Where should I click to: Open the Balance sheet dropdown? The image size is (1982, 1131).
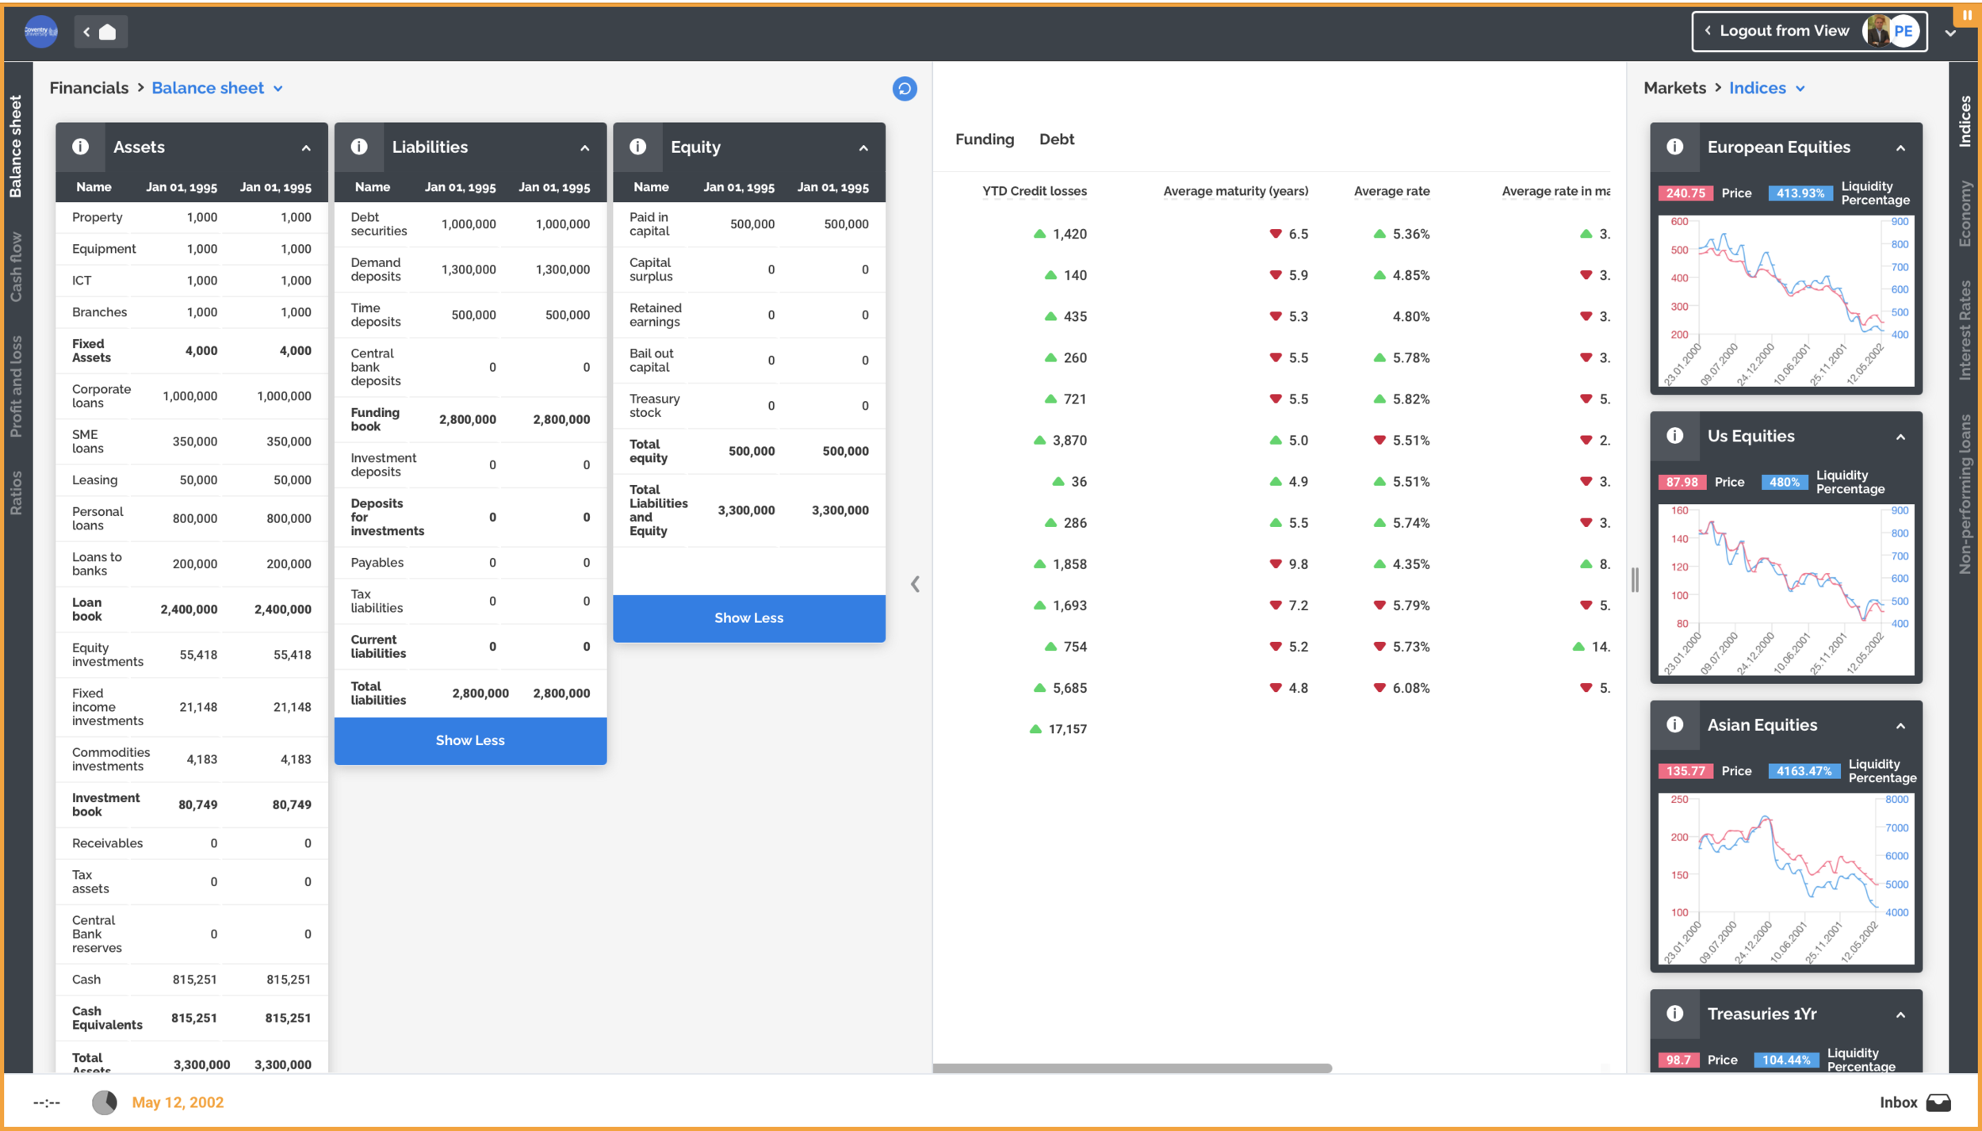(x=278, y=89)
